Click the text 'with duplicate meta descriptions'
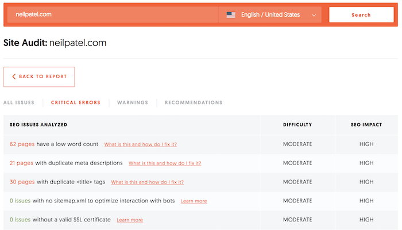The image size is (402, 230). 79,163
